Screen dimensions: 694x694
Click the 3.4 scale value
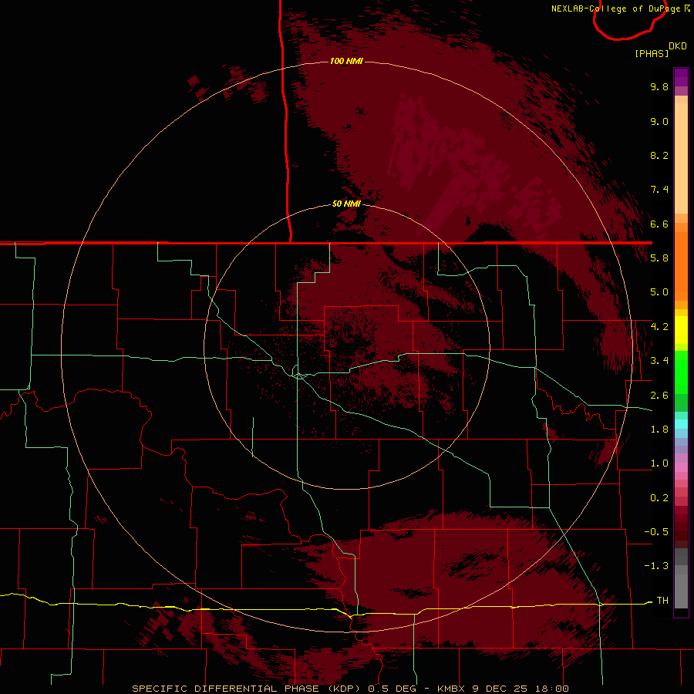point(659,361)
